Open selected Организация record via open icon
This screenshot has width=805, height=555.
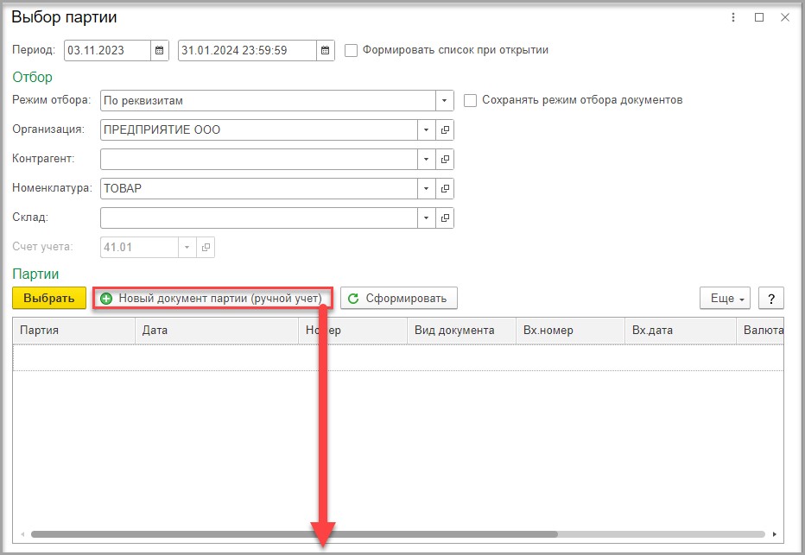[x=445, y=129]
